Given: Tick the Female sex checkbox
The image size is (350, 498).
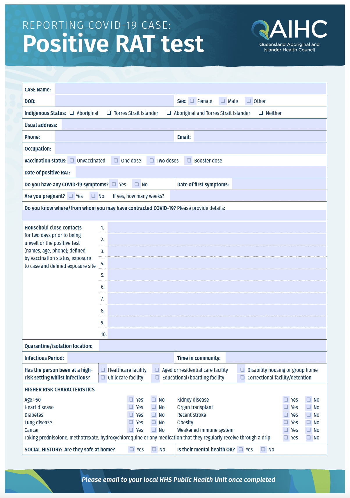Looking at the screenshot, I should pyautogui.click(x=192, y=101).
